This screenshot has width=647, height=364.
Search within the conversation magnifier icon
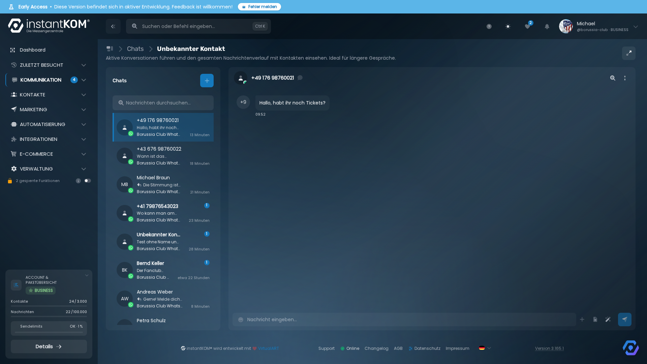613,78
